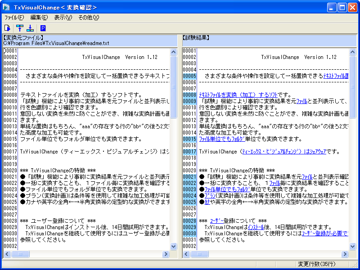Click right pane vertical scroll down arrow
This screenshot has width=360, height=270.
point(353,246)
